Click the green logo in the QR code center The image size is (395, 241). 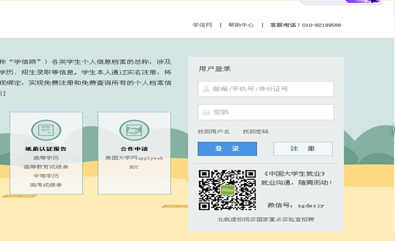coord(227,190)
